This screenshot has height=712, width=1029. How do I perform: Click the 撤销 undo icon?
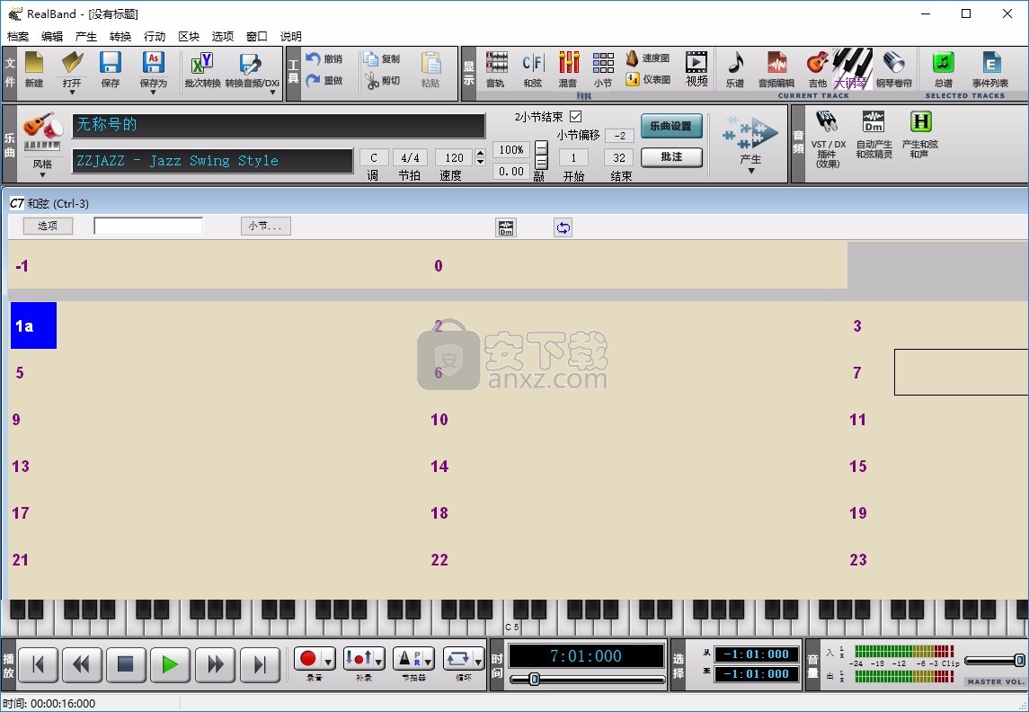pyautogui.click(x=313, y=59)
